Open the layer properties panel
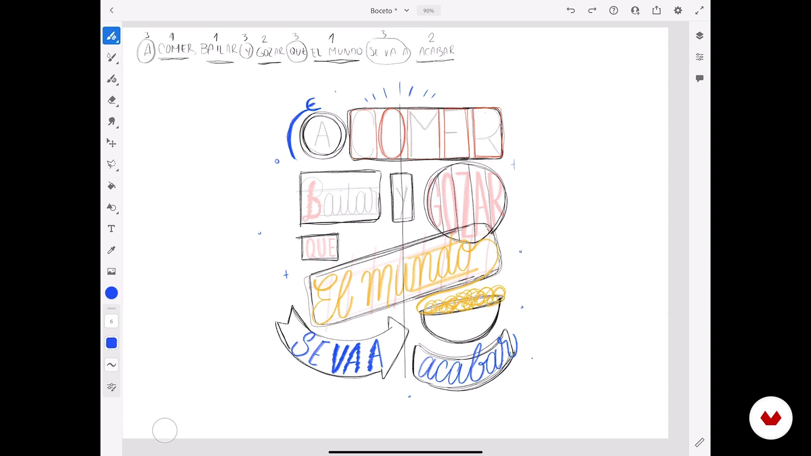The width and height of the screenshot is (811, 456). coord(699,57)
